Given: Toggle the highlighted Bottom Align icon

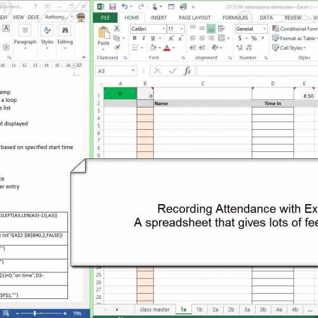Looking at the screenshot, I should pyautogui.click(x=211, y=29).
